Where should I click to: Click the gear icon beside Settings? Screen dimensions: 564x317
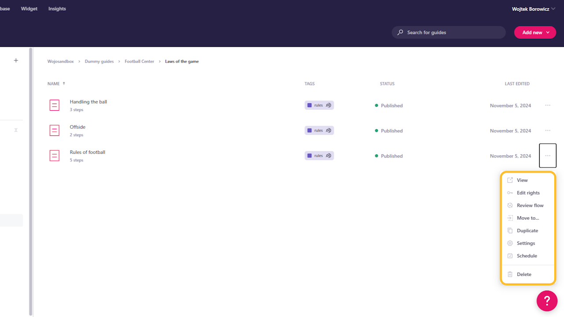[510, 243]
